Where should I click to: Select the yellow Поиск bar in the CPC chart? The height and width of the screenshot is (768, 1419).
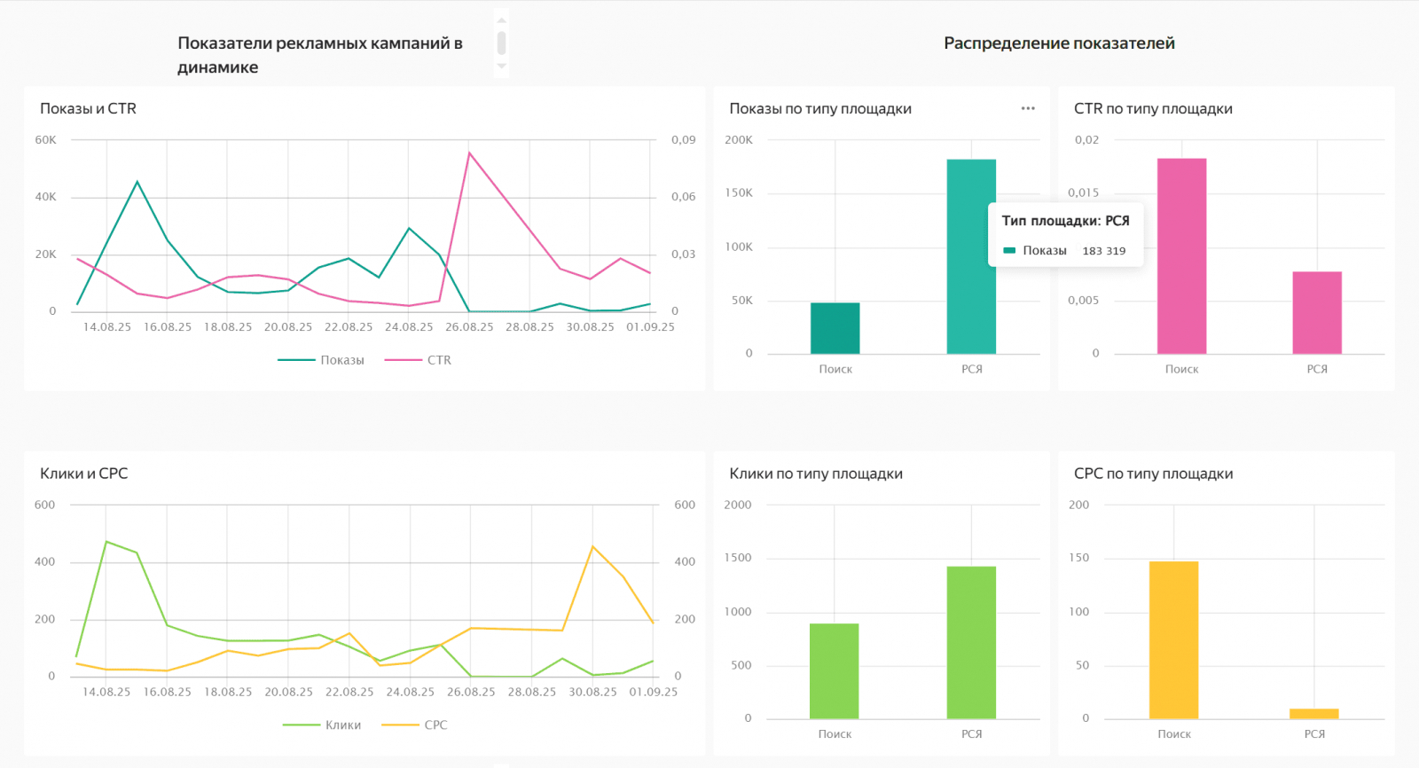click(x=1173, y=639)
